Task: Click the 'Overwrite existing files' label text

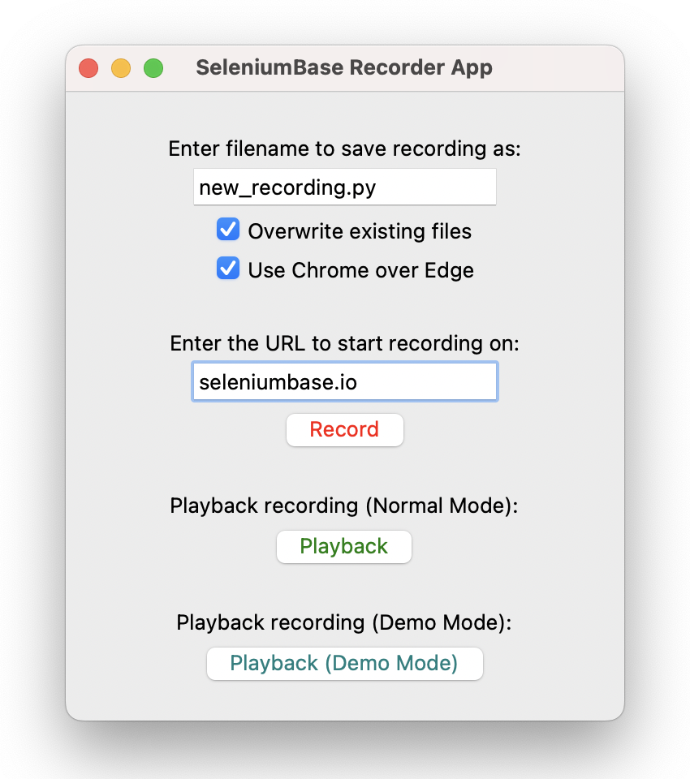Action: 360,231
